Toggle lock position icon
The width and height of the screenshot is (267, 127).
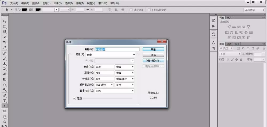coord(237,59)
